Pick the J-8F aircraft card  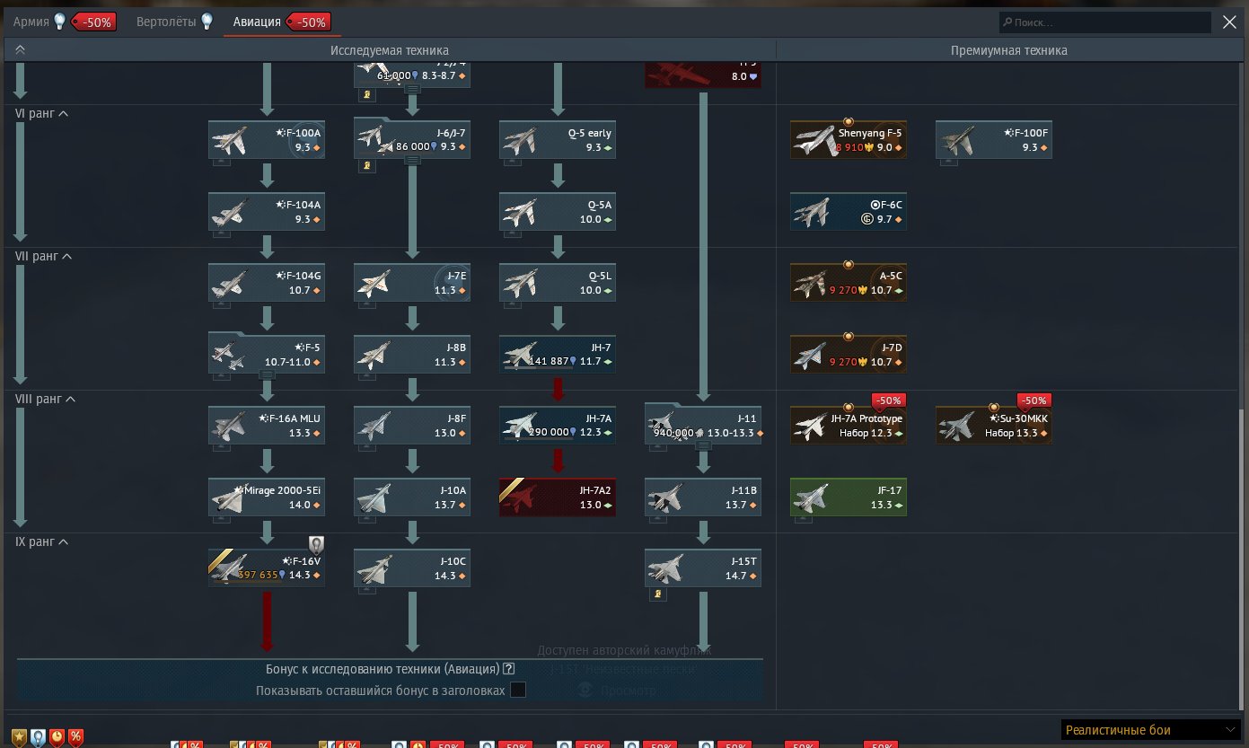click(x=412, y=425)
